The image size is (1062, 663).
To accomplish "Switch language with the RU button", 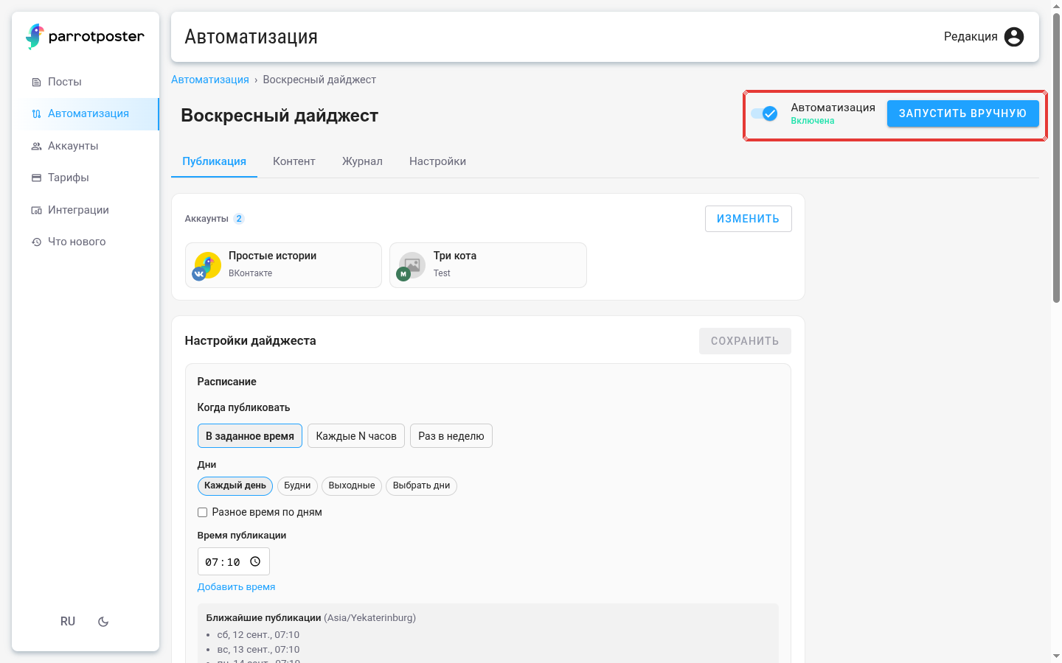I will (68, 622).
